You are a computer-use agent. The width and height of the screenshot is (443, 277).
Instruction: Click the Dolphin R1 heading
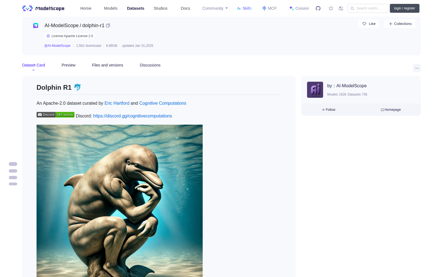coord(59,88)
